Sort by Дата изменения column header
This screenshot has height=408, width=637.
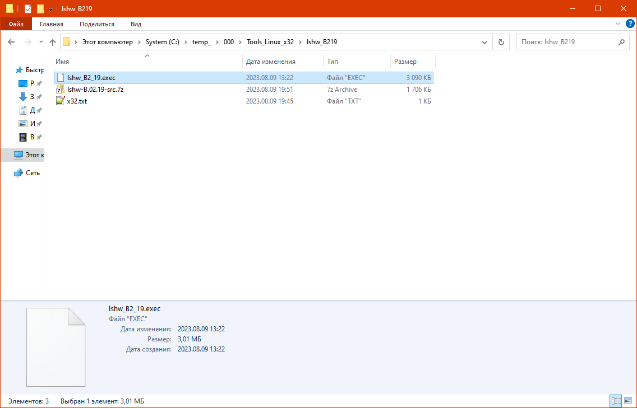point(283,61)
